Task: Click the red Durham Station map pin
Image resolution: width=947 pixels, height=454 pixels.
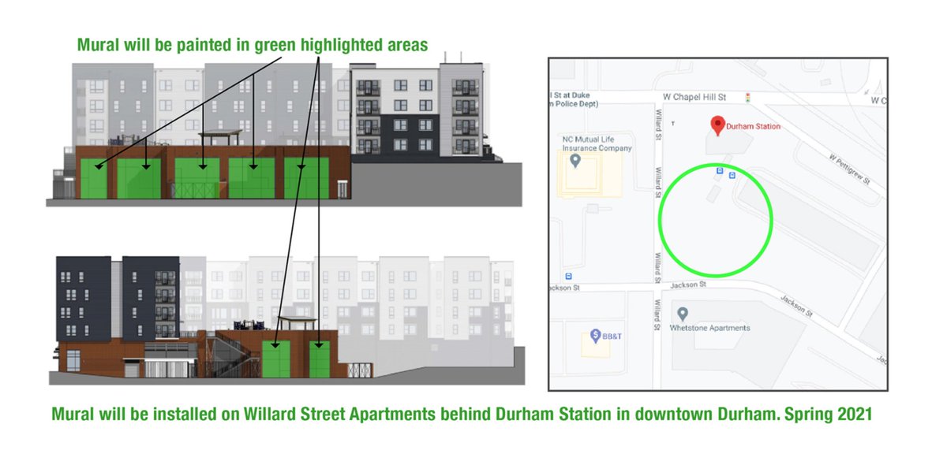Action: 717,125
